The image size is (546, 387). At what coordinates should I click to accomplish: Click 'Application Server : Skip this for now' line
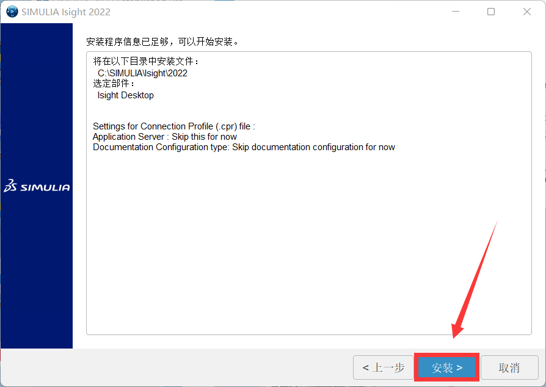[x=165, y=136]
